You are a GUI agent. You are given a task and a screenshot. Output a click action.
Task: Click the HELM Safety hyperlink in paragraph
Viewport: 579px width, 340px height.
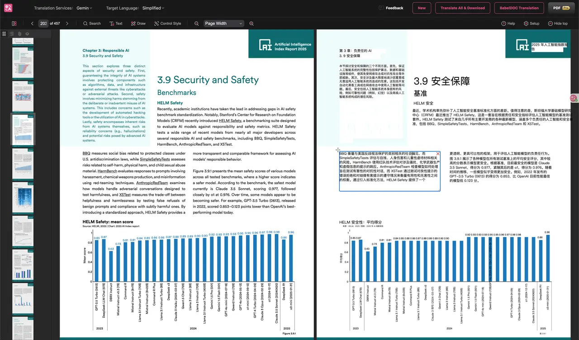pyautogui.click(x=230, y=121)
